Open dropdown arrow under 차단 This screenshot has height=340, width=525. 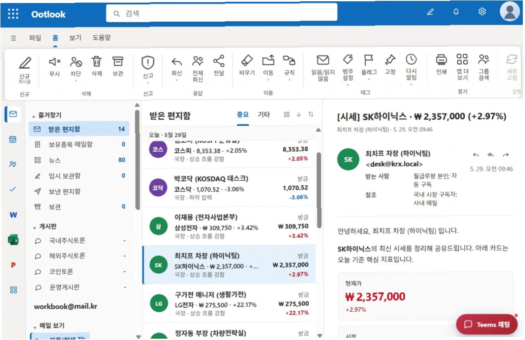click(76, 81)
